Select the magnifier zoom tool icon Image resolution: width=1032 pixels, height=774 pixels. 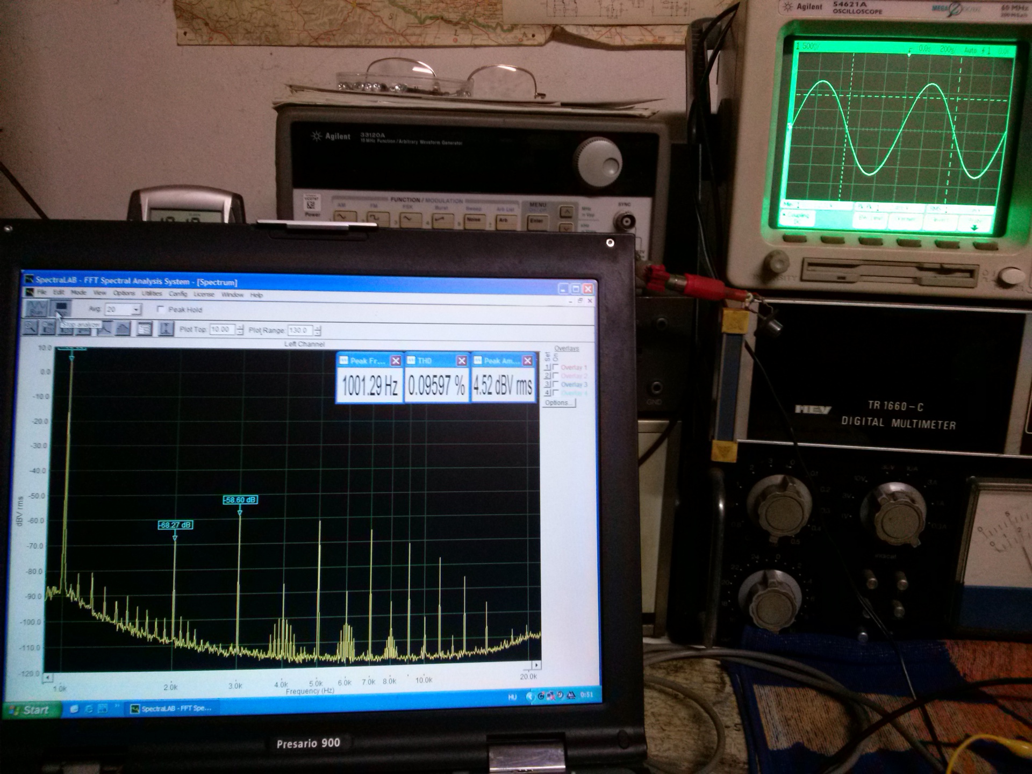(30, 327)
